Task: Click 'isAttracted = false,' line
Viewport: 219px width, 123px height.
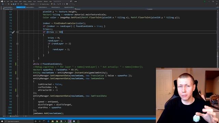Action: (x=50, y=84)
